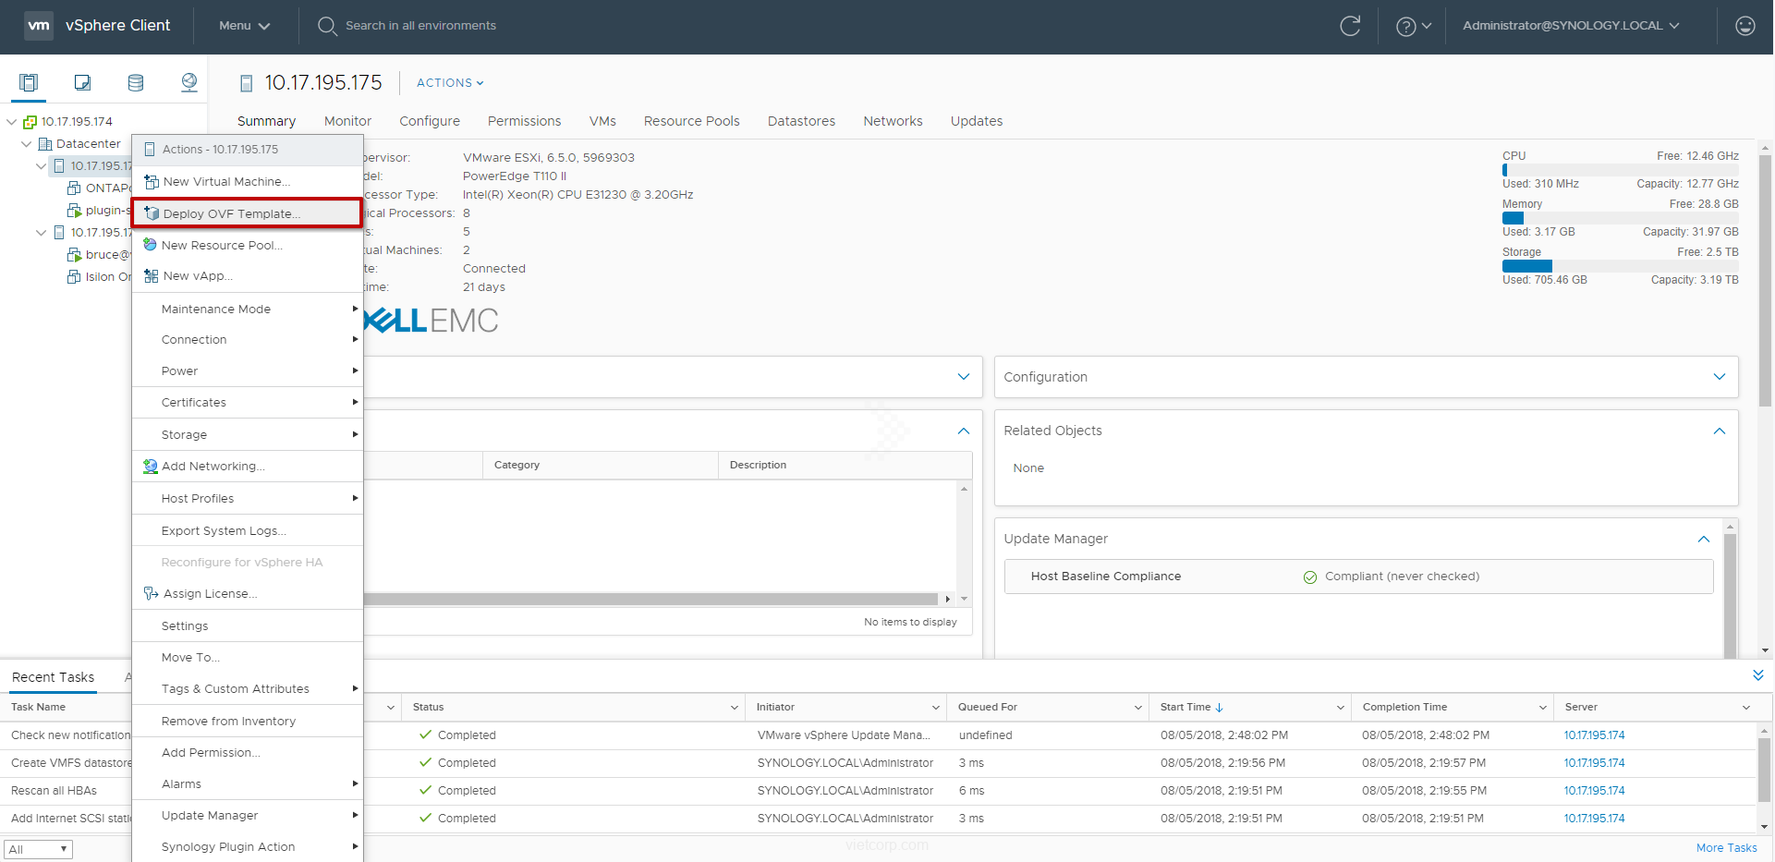This screenshot has height=862, width=1775.
Task: Select Deploy OVF Template from context menu
Action: (231, 213)
